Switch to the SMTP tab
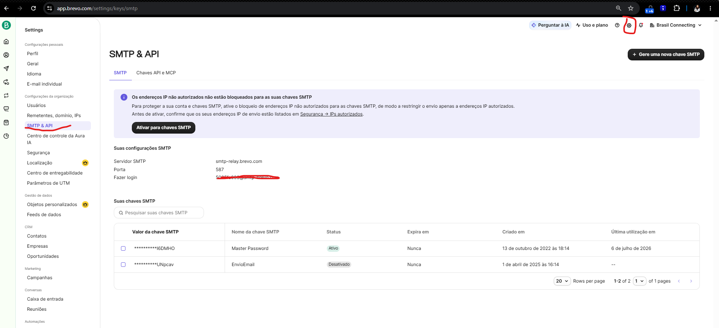Viewport: 719px width, 328px height. [x=120, y=73]
